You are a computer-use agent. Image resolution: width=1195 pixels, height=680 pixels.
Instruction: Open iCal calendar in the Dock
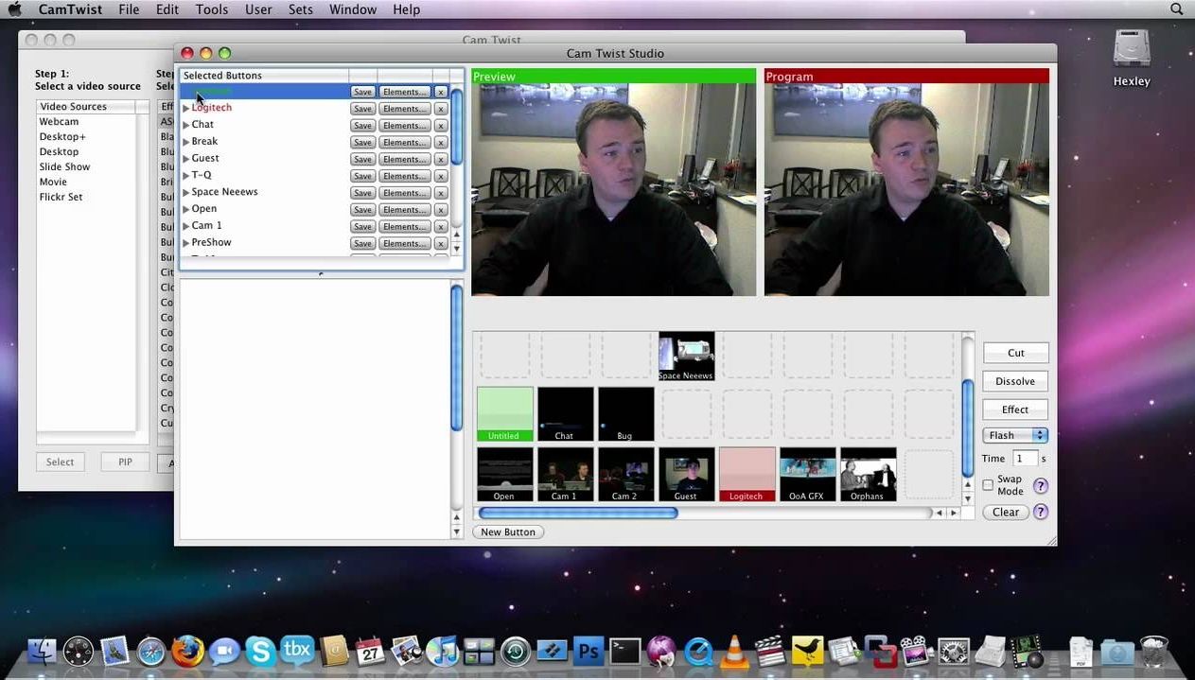point(370,651)
